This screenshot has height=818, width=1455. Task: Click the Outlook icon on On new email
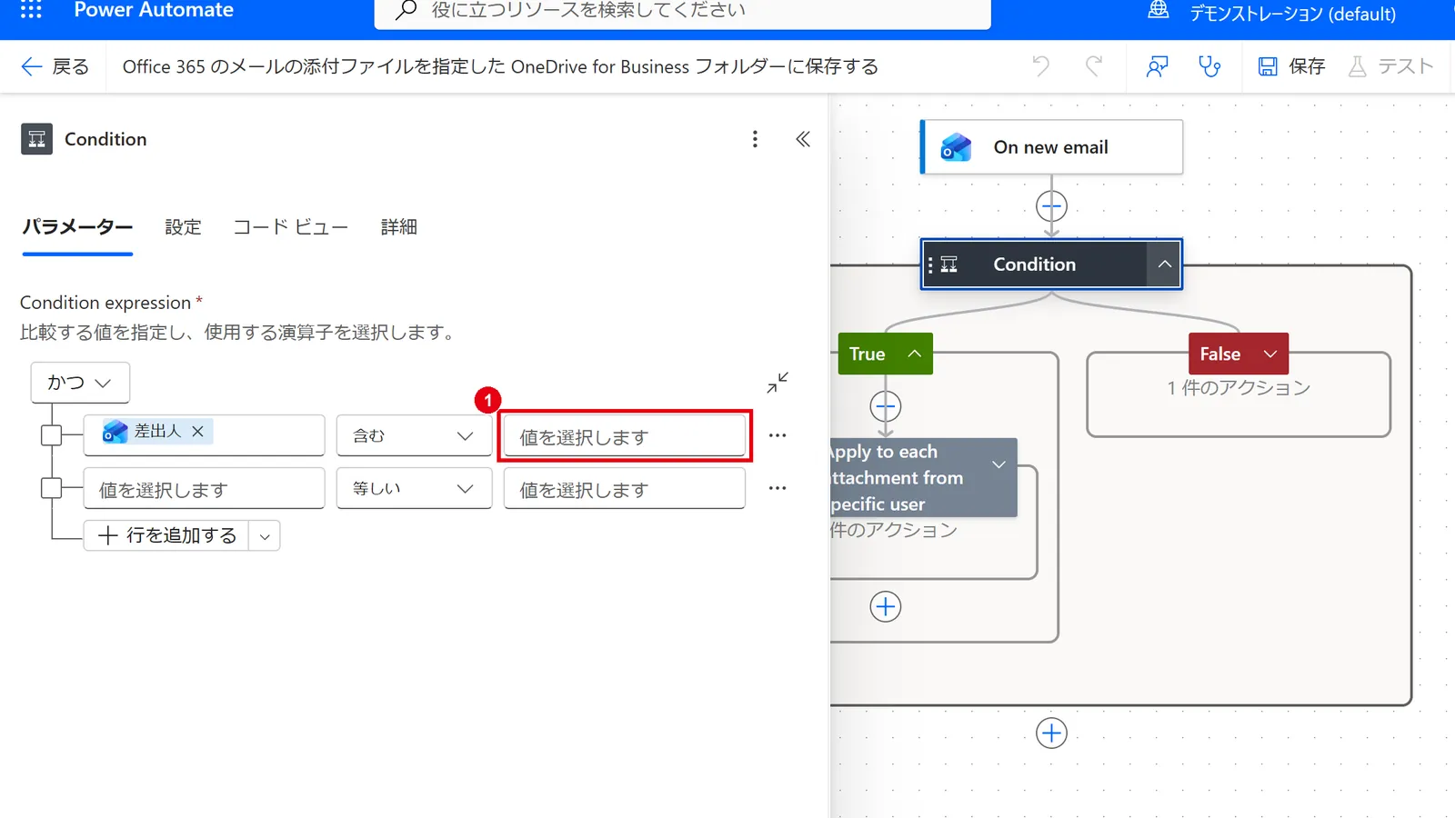[x=956, y=147]
